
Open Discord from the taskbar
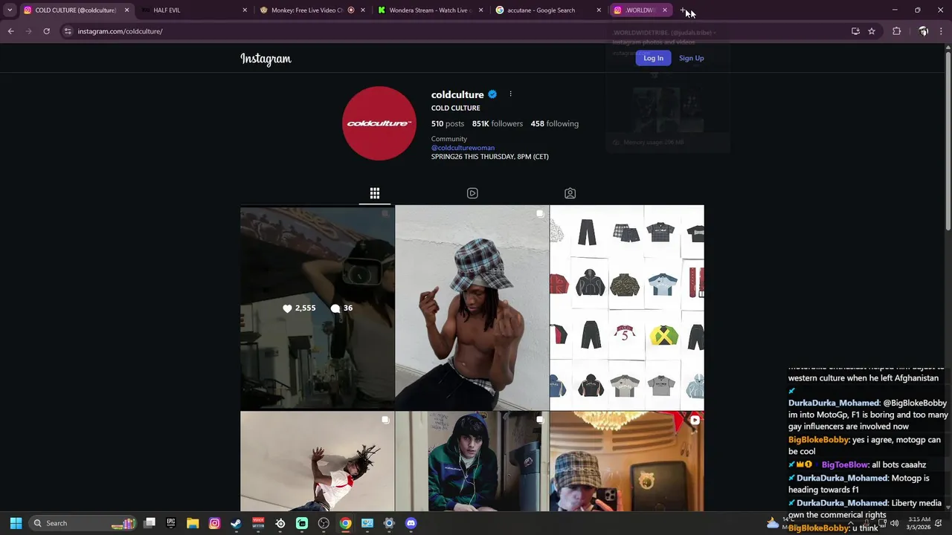(x=411, y=523)
